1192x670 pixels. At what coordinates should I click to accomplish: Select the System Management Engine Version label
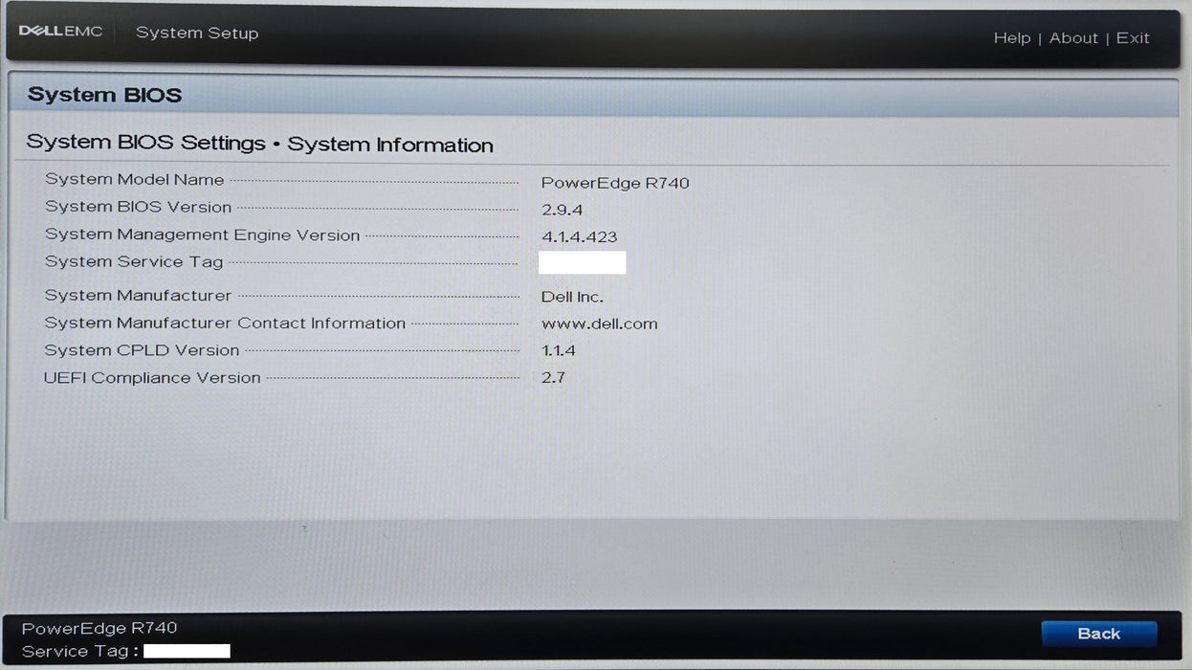(x=202, y=234)
